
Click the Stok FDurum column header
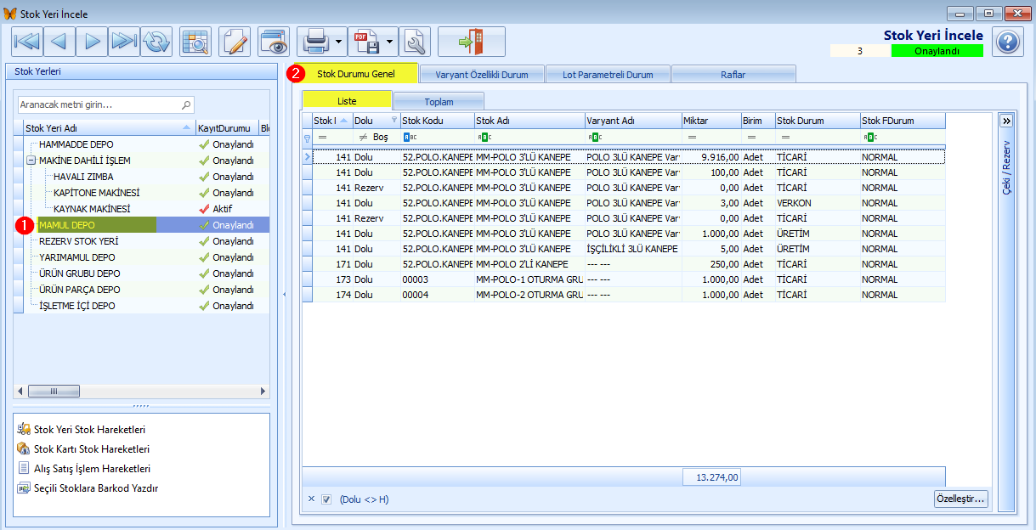[903, 121]
